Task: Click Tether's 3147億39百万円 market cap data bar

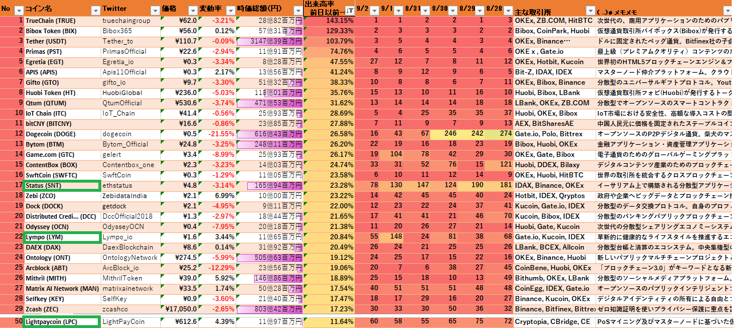Action: 269,41
